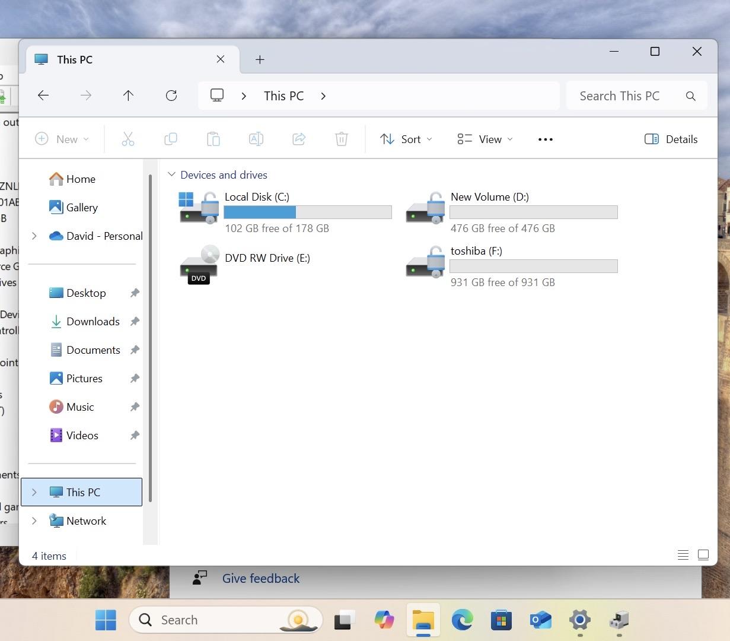Click This PC breadcrumb in address bar
The width and height of the screenshot is (730, 641).
pos(283,96)
